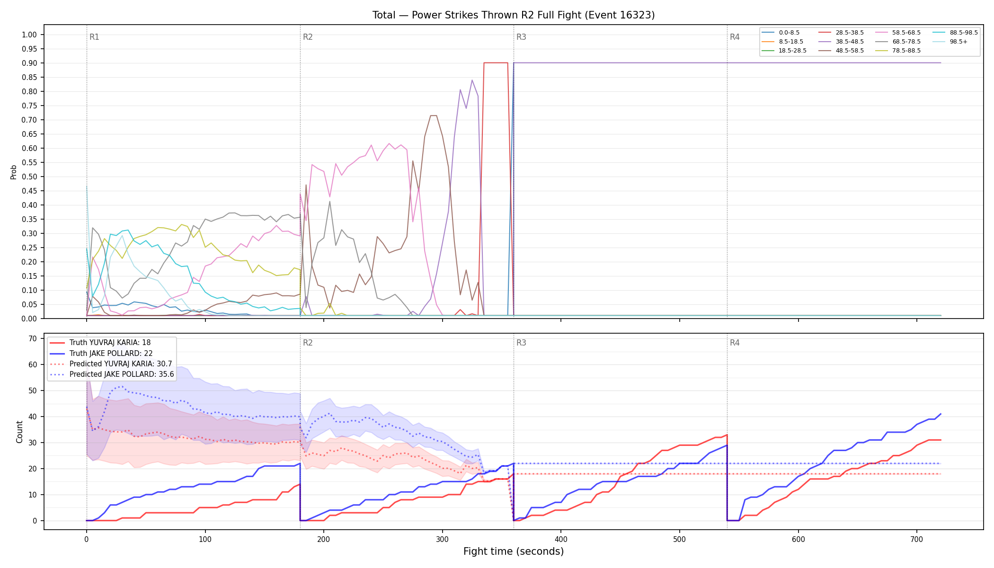Screen dimensions: 994x568
Task: Click the 100 tick on time axis
Action: [205, 539]
